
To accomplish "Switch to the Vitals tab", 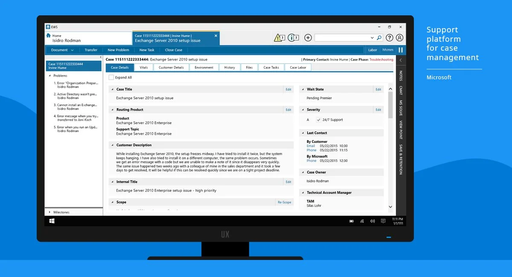I will (144, 67).
